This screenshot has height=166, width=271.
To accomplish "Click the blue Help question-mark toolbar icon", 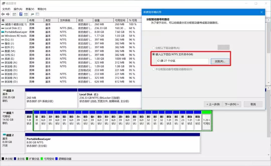I will (x=21, y=14).
